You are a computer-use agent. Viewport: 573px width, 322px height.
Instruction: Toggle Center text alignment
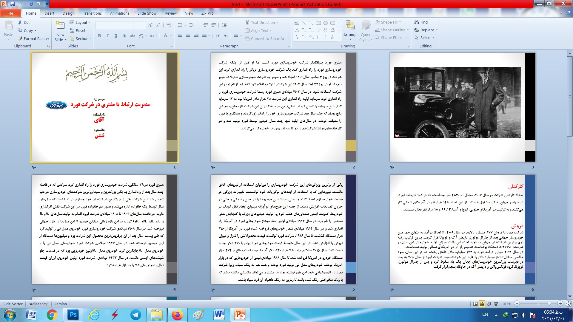pyautogui.click(x=188, y=36)
